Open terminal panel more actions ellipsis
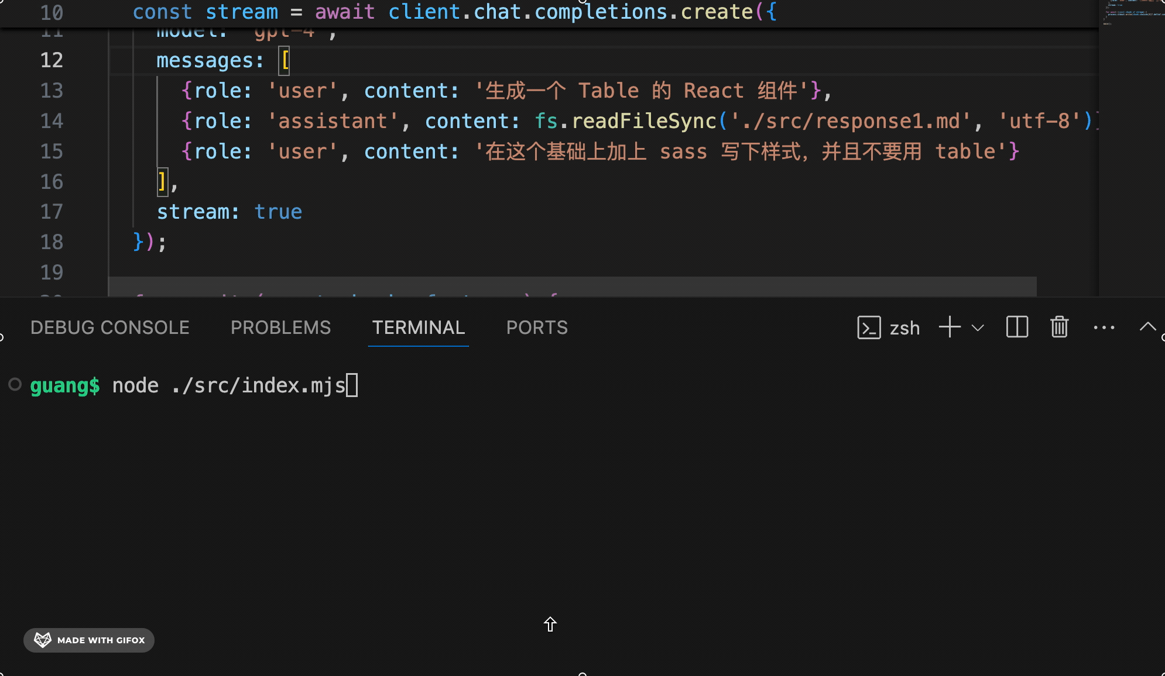 point(1104,327)
